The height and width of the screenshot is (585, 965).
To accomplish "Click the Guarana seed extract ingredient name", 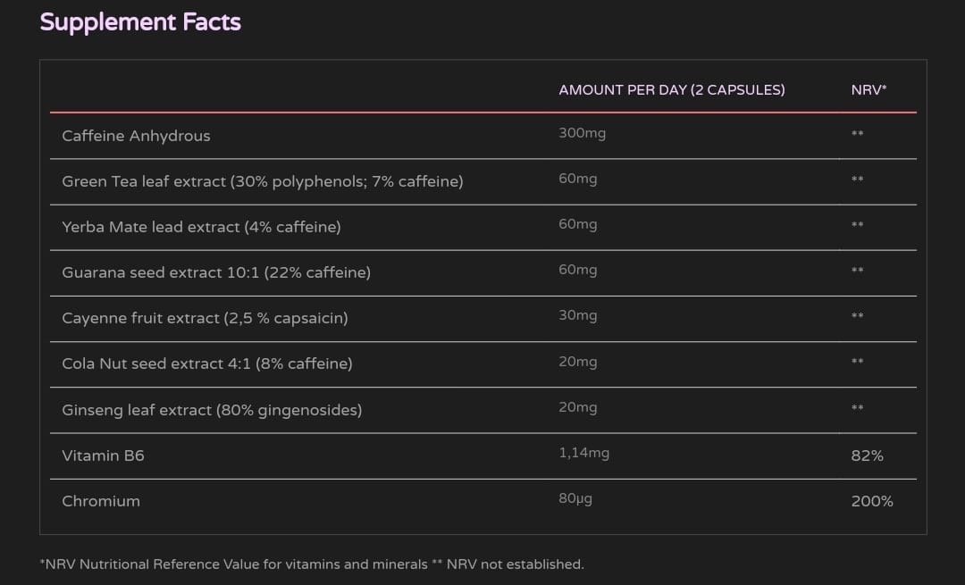I will tap(215, 272).
